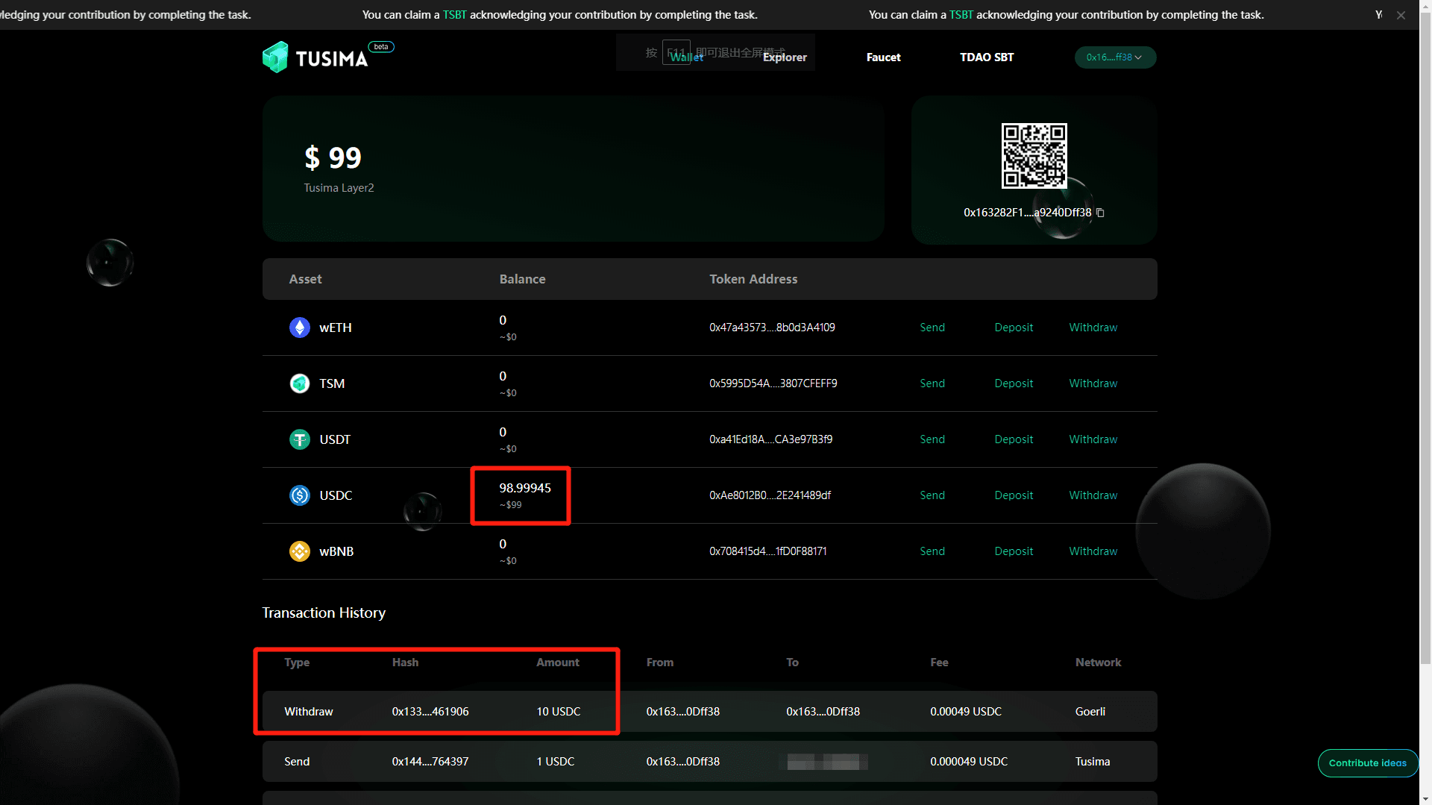Click the 0.00049 USDC fee value
1432x805 pixels.
coord(966,712)
